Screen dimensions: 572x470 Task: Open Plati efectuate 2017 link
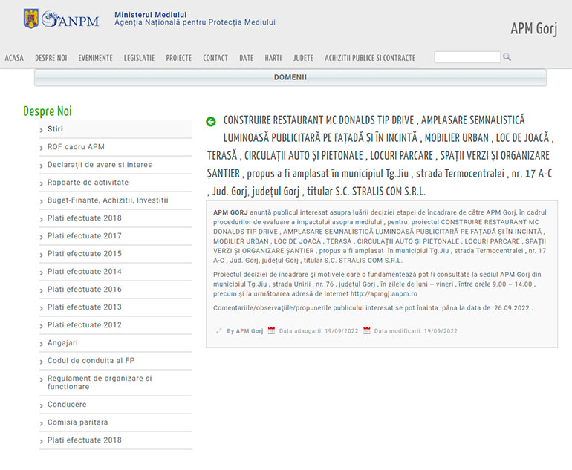click(x=84, y=236)
